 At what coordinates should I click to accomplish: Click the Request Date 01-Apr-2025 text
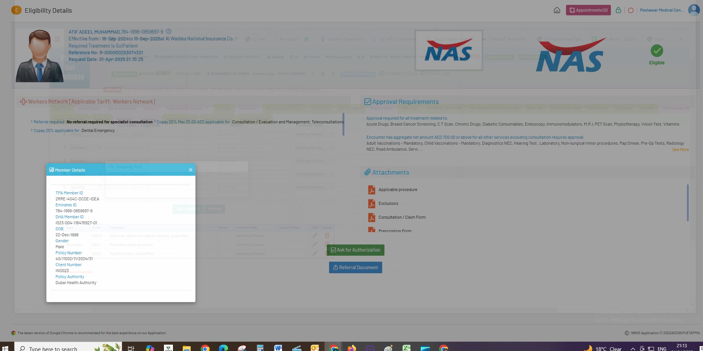coord(106,59)
